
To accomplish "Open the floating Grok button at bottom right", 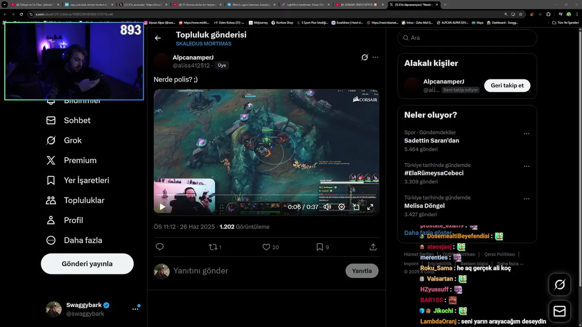I will click(560, 285).
